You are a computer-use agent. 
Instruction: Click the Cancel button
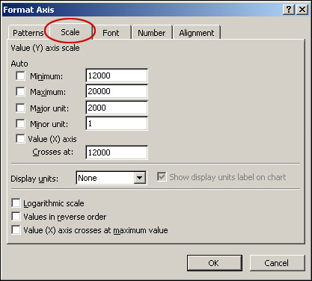[277, 263]
